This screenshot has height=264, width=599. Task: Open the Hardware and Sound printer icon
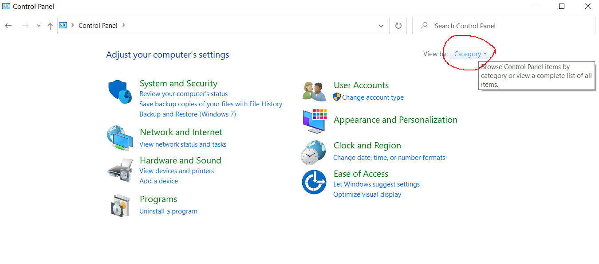tap(120, 170)
